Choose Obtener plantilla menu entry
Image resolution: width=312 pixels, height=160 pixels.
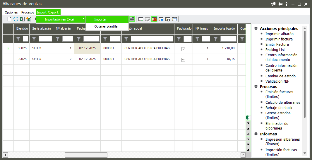coord(106,26)
